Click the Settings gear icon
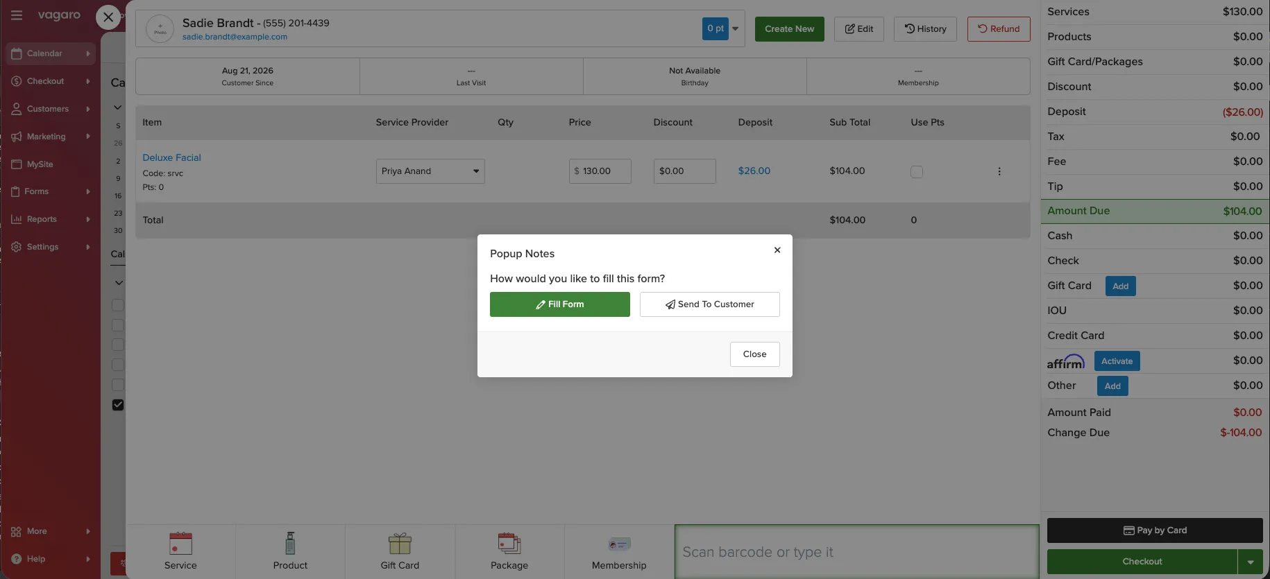The image size is (1270, 579). [x=17, y=247]
